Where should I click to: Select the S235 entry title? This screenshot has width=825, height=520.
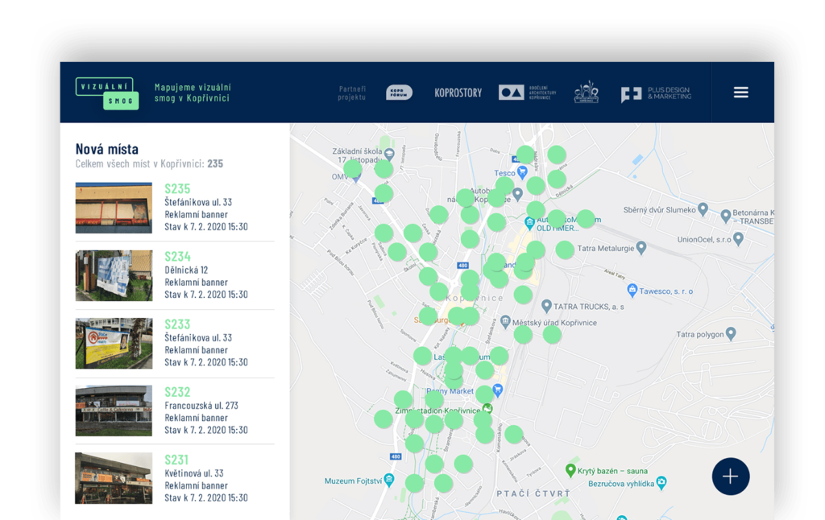pos(177,188)
